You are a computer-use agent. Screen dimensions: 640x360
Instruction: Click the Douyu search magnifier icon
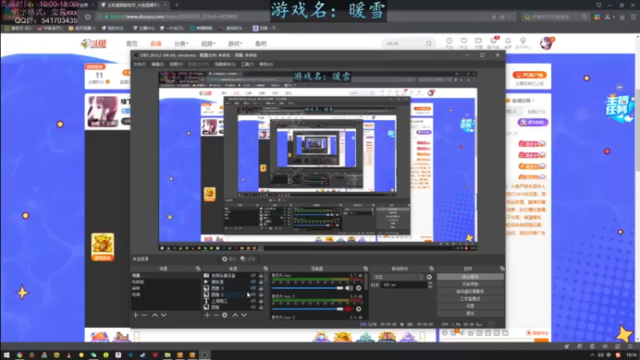(429, 43)
